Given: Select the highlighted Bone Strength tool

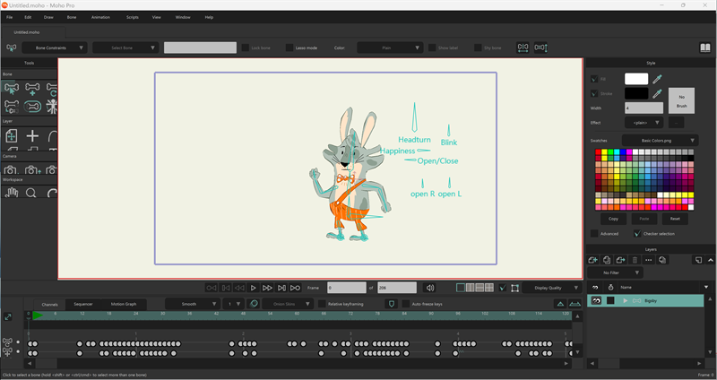Looking at the screenshot, I should click(32, 107).
